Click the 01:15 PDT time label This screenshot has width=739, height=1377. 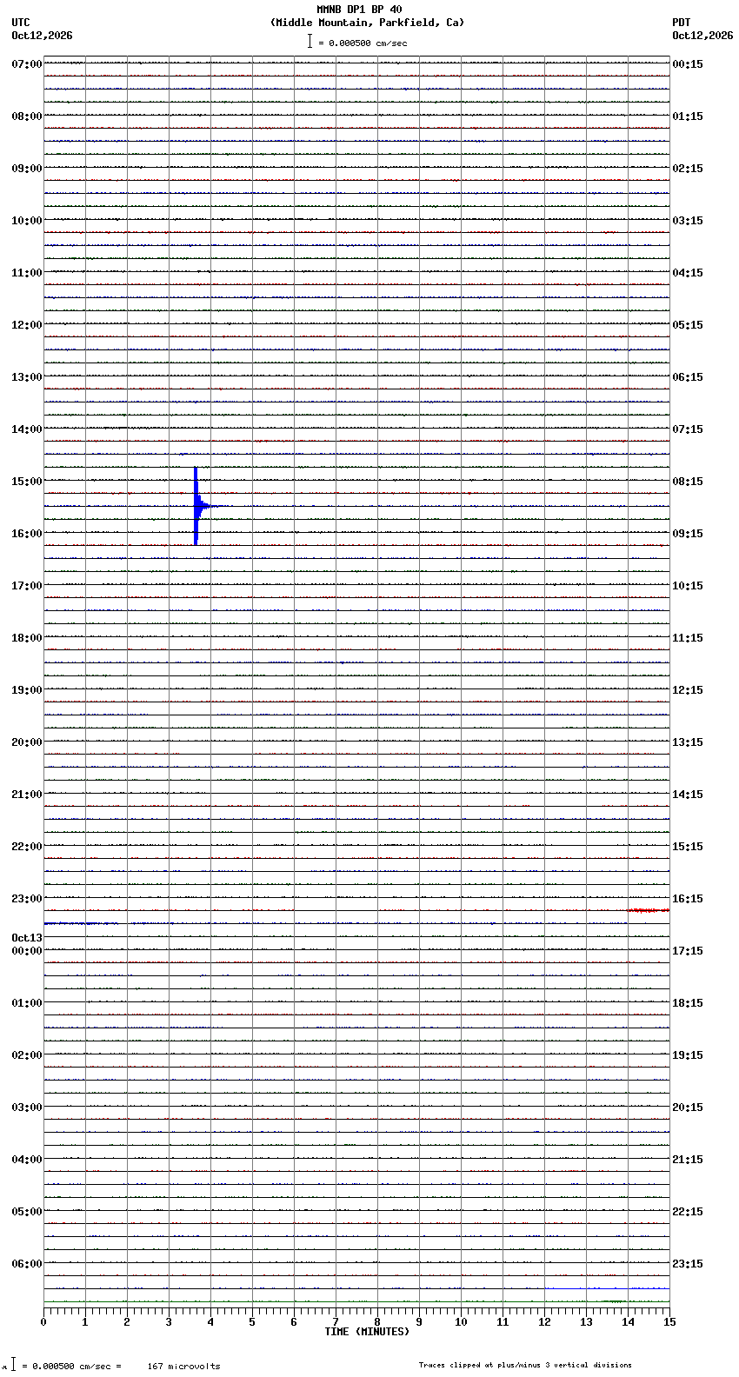click(688, 116)
